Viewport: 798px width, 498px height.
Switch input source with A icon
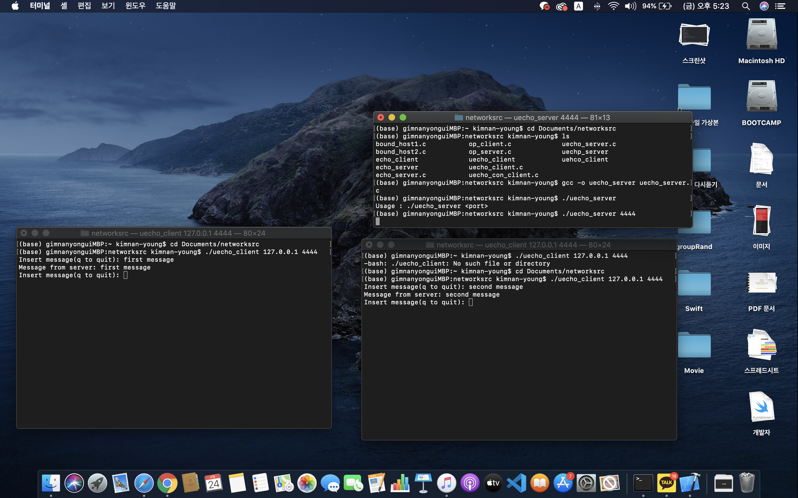(x=578, y=6)
